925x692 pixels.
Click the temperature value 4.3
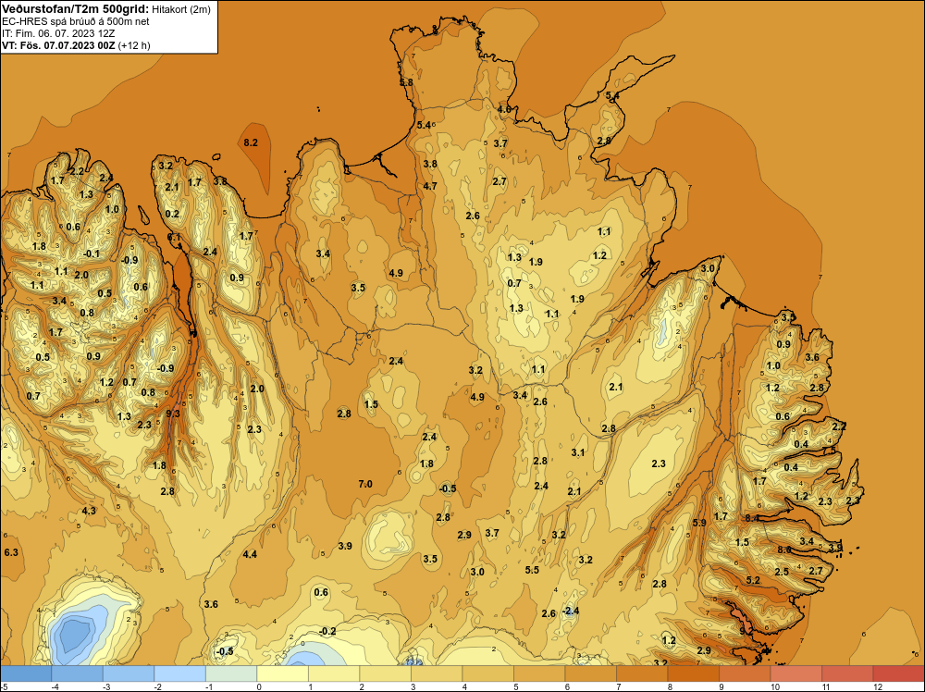89,511
